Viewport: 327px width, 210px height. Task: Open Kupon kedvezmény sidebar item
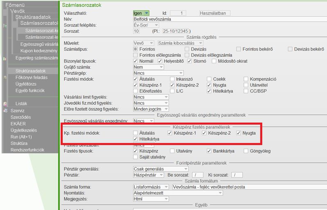39,51
